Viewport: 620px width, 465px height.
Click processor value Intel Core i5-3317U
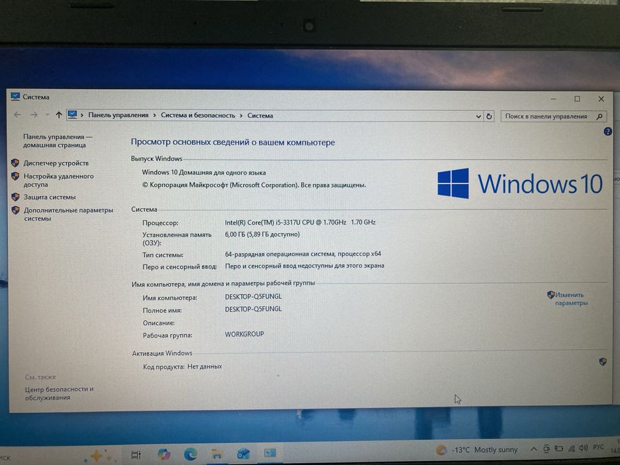click(x=300, y=223)
